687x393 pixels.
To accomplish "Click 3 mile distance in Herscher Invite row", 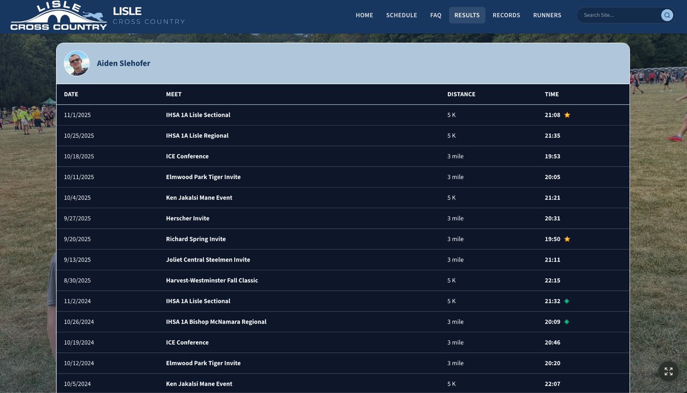I will 456,219.
